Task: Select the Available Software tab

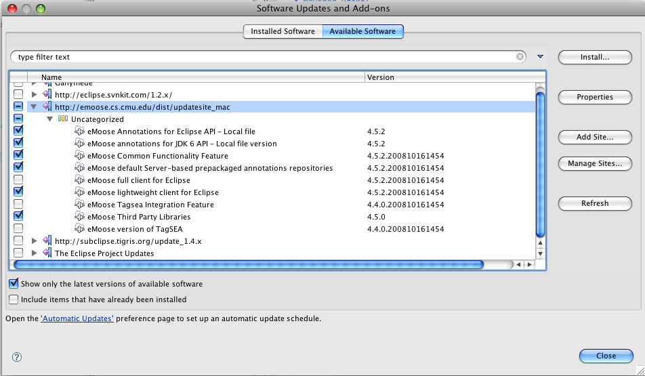Action: pos(362,31)
